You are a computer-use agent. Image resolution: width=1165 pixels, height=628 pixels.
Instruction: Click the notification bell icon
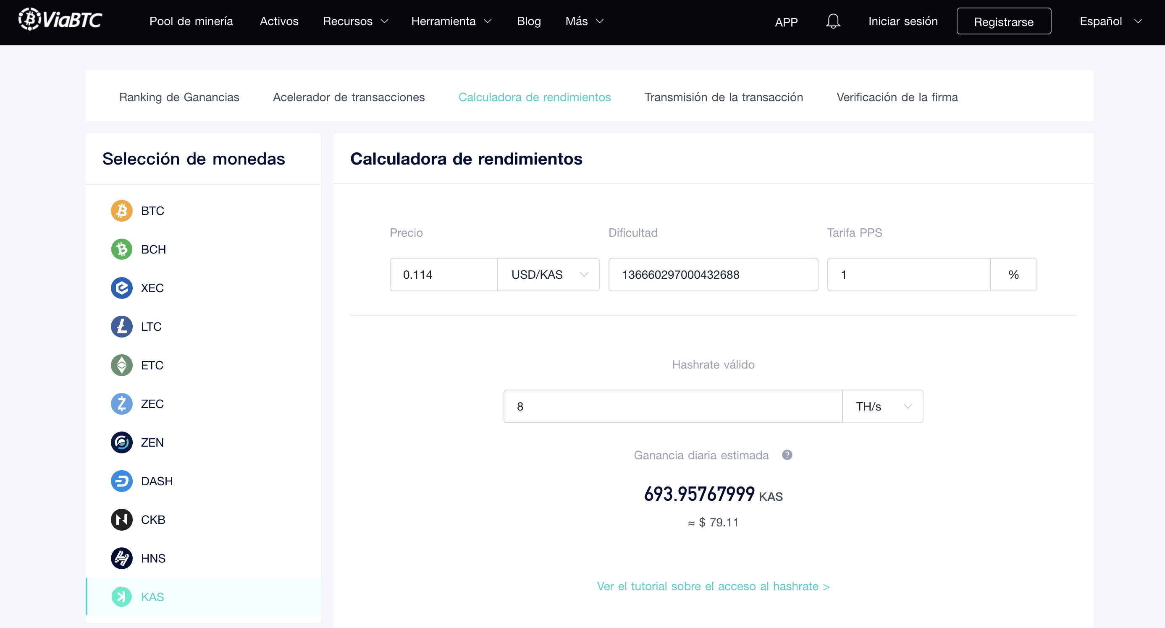click(x=833, y=21)
